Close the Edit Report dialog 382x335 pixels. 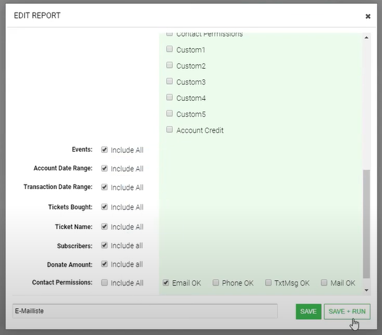(x=367, y=16)
